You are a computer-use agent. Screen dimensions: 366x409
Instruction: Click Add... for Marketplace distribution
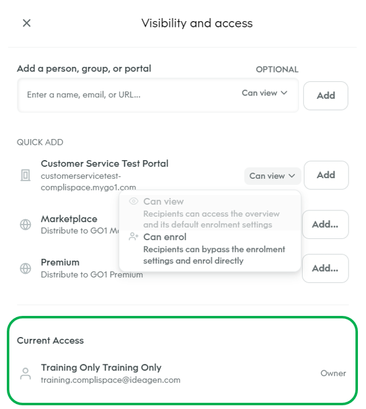(325, 224)
